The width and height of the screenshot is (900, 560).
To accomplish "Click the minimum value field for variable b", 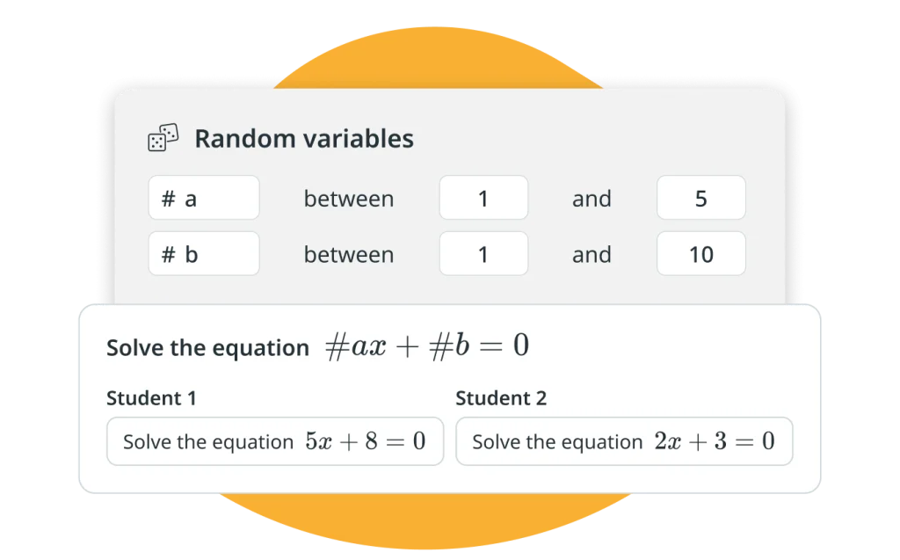I will click(x=483, y=254).
